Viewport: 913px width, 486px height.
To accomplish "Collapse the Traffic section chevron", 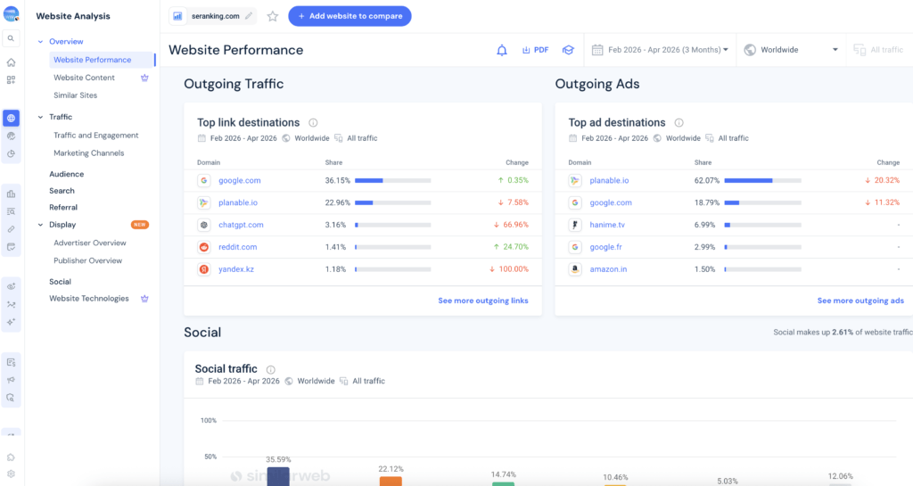I will click(40, 117).
